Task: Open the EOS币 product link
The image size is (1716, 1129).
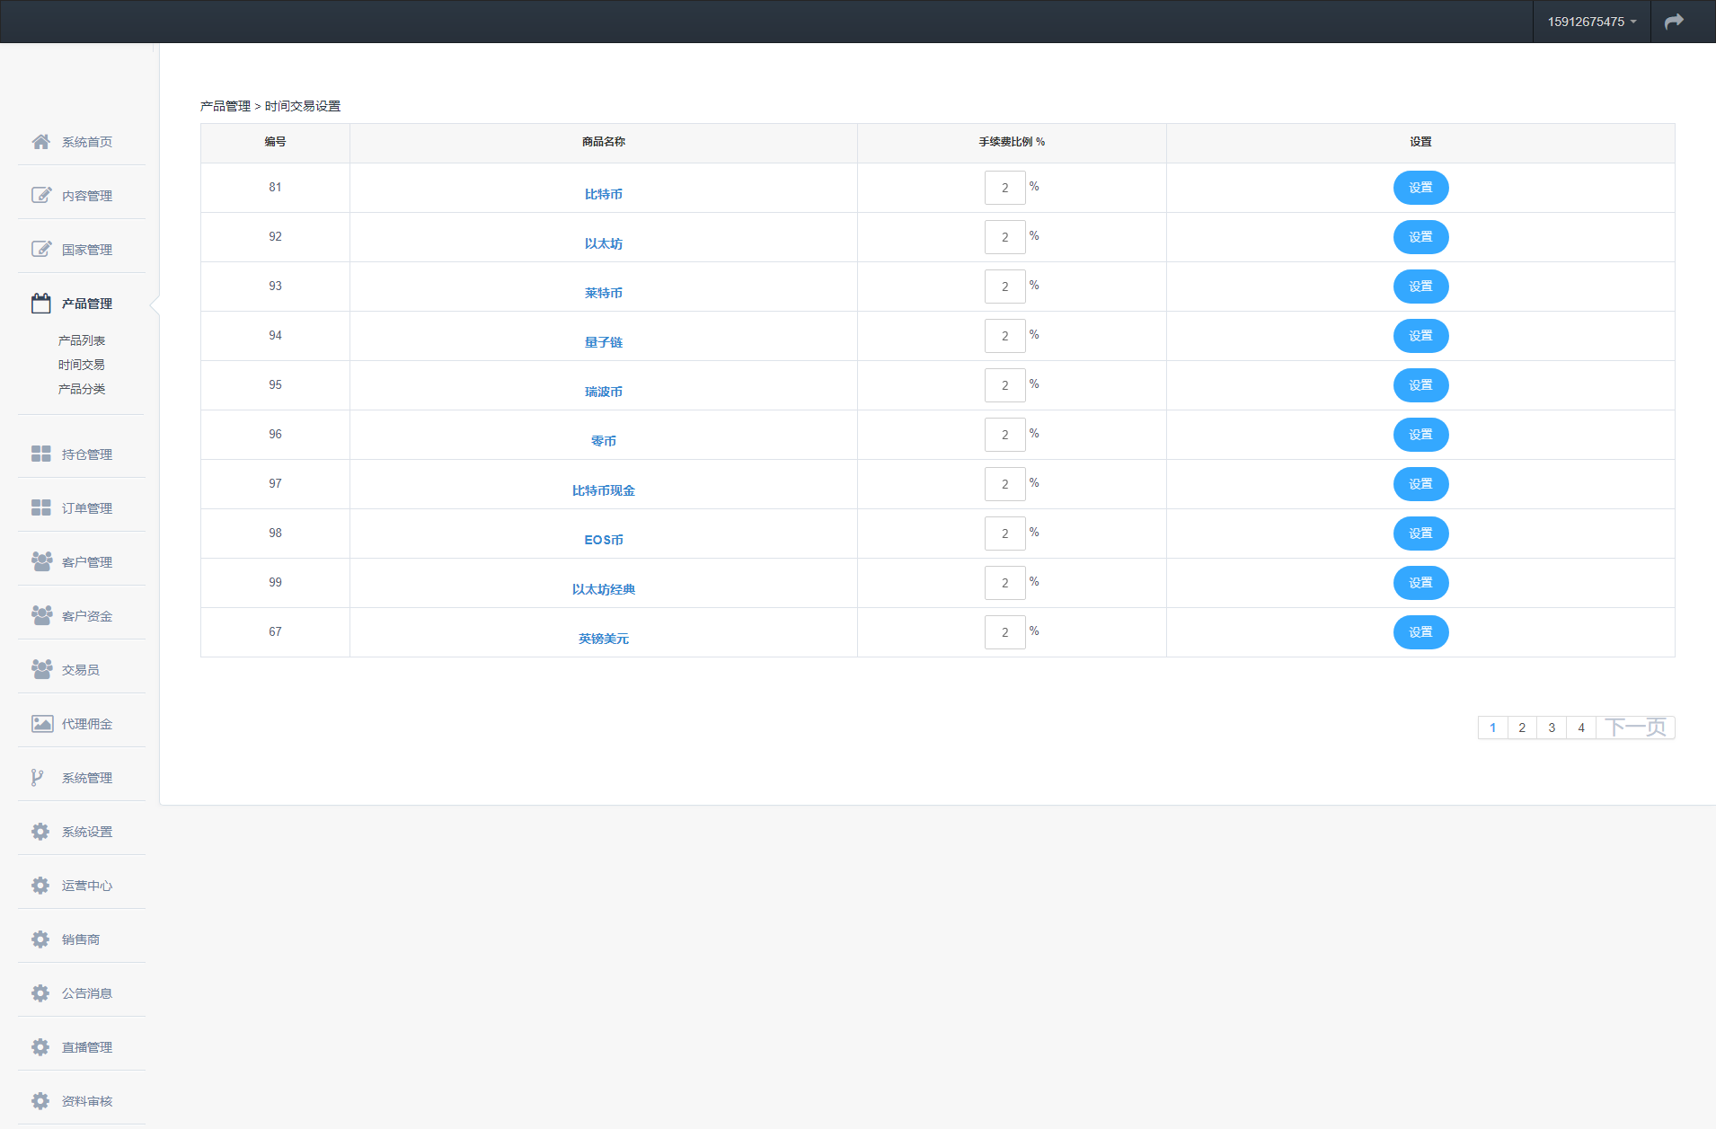Action: click(603, 540)
